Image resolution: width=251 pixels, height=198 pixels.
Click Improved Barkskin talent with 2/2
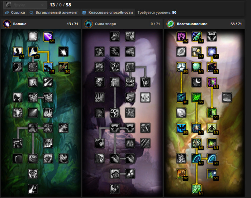[x=181, y=174]
